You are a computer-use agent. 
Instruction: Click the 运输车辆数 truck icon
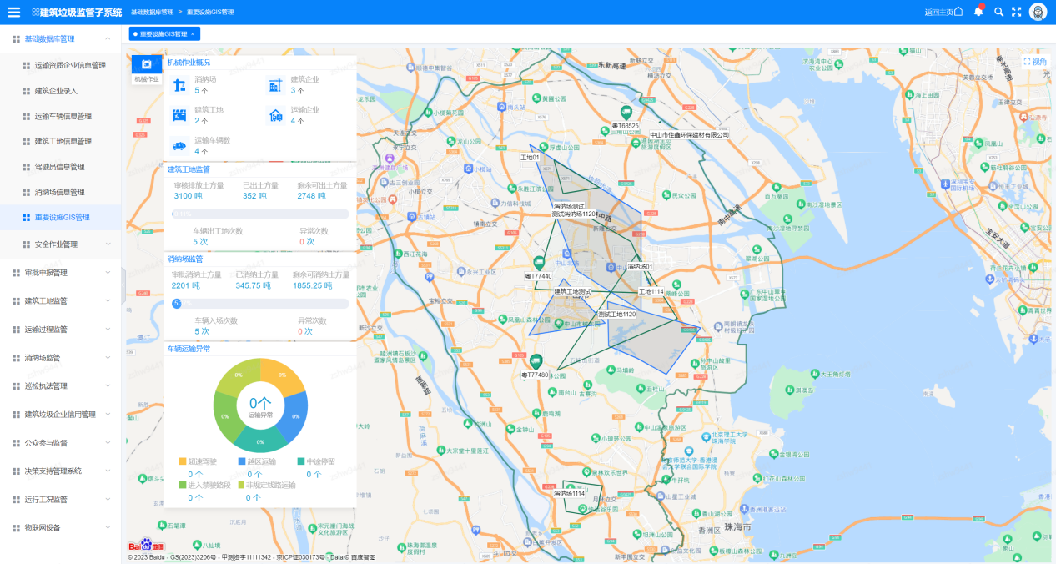179,146
